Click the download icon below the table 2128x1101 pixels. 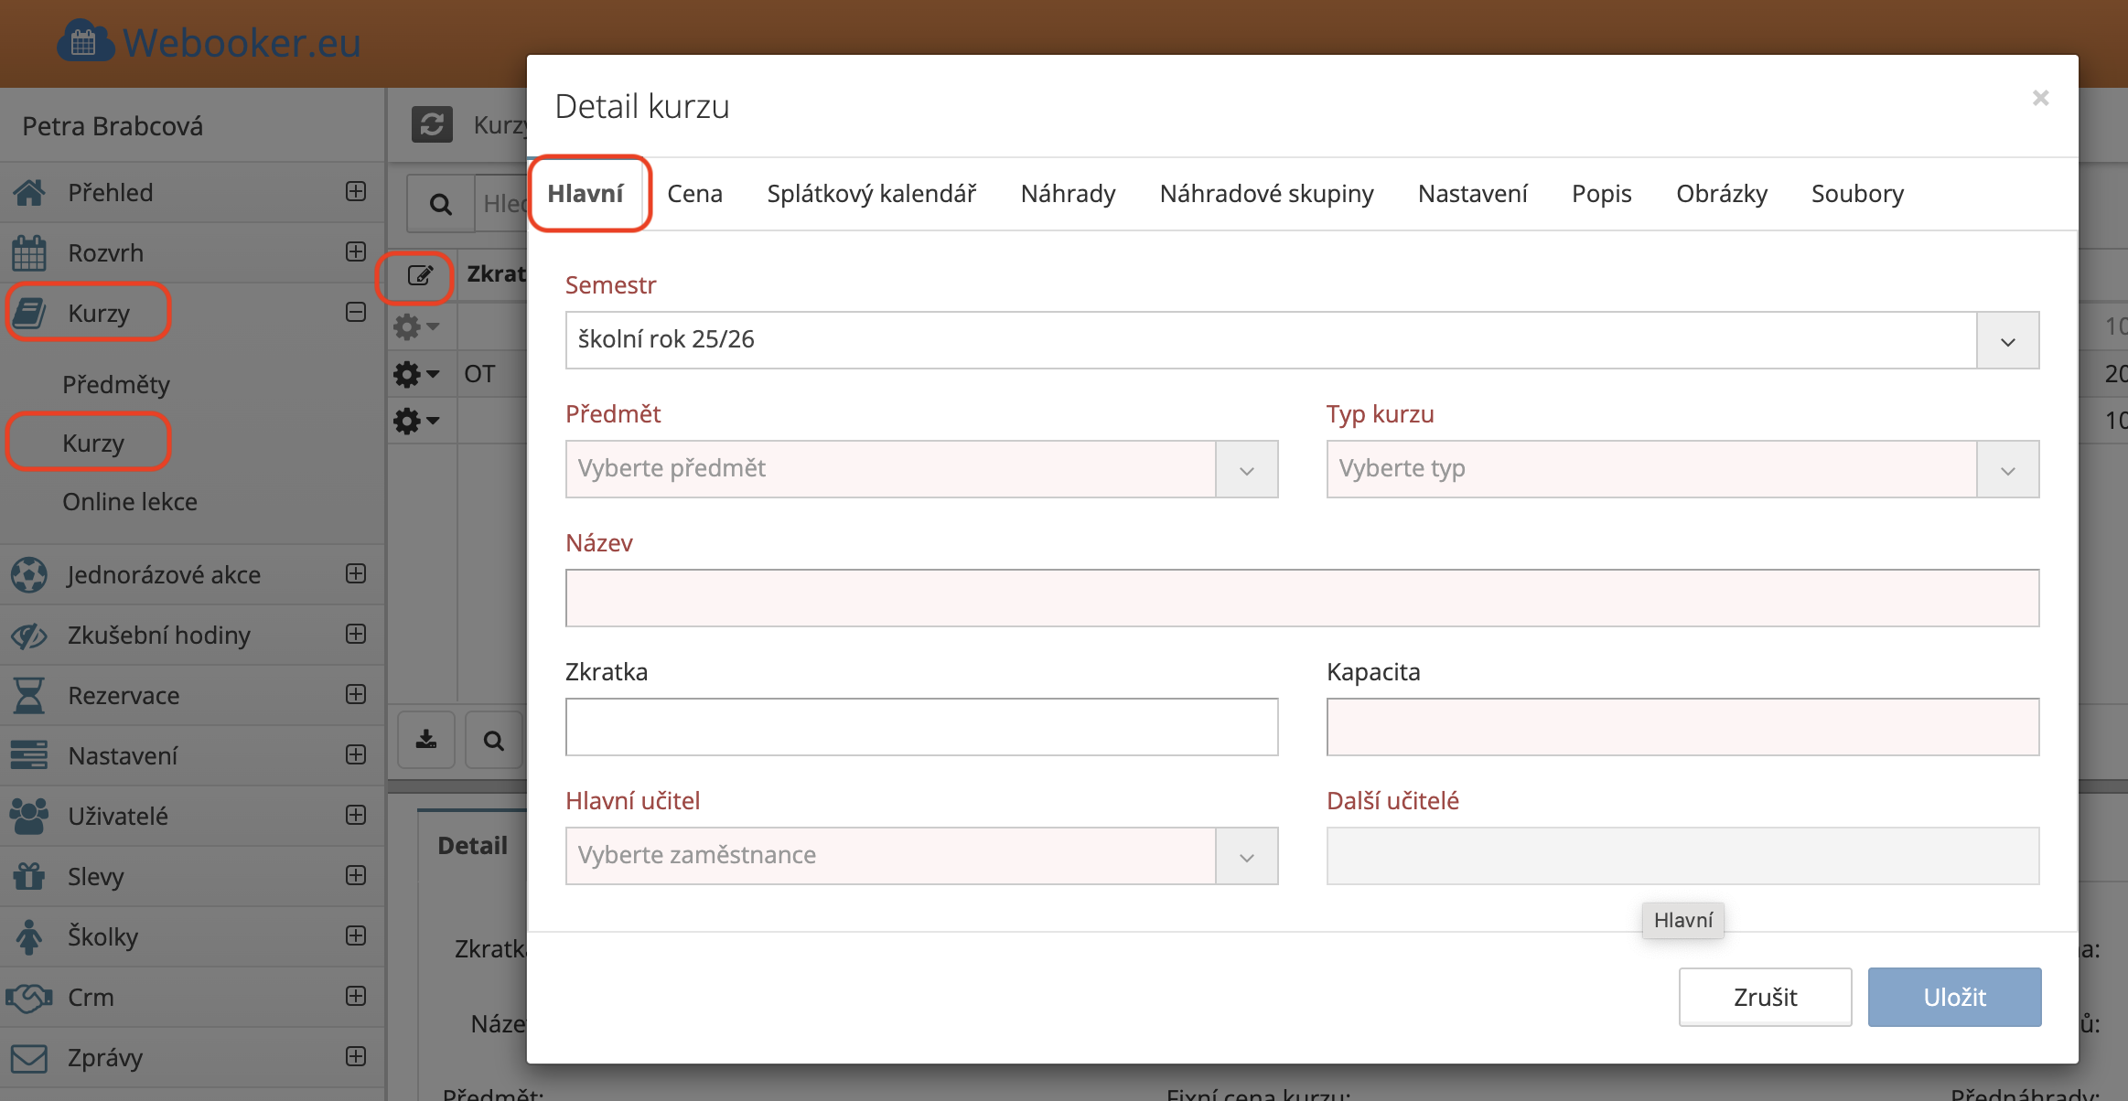click(426, 740)
